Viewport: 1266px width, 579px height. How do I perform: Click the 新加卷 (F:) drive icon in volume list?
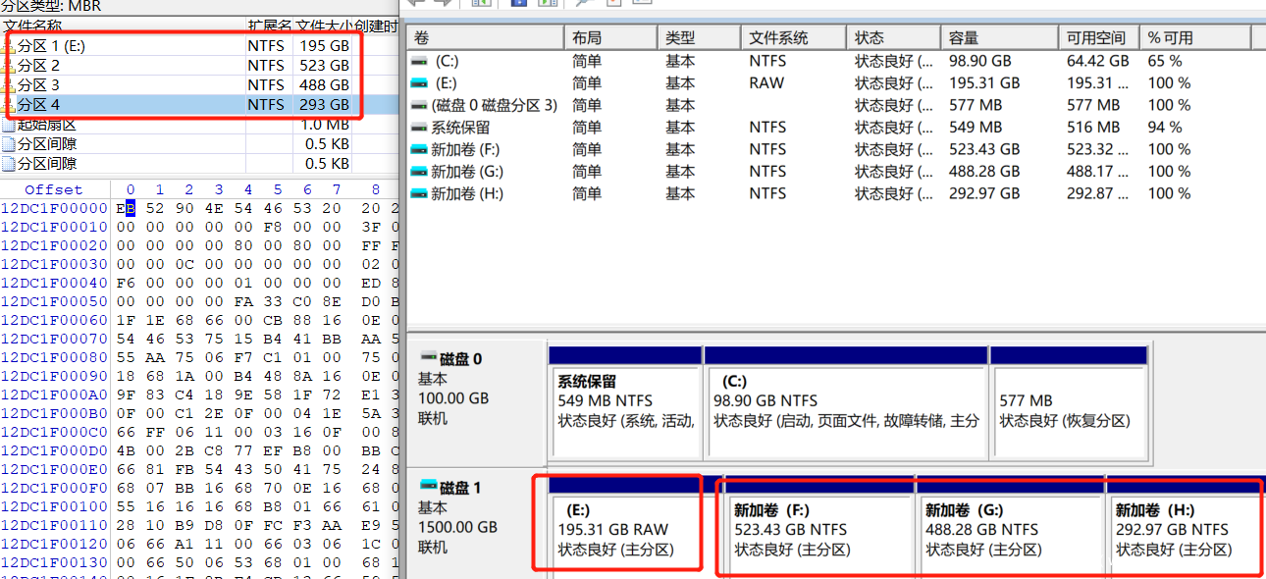coord(419,149)
